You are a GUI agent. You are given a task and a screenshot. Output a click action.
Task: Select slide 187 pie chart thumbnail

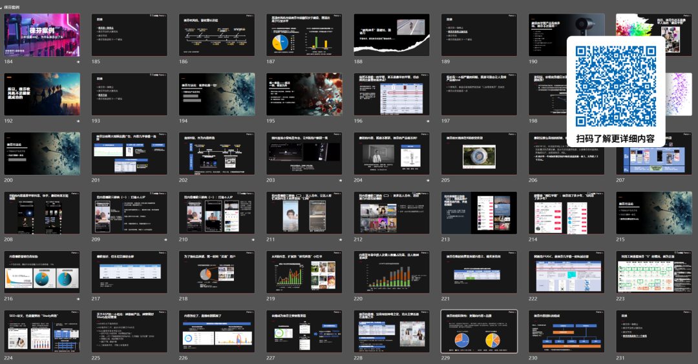point(304,35)
